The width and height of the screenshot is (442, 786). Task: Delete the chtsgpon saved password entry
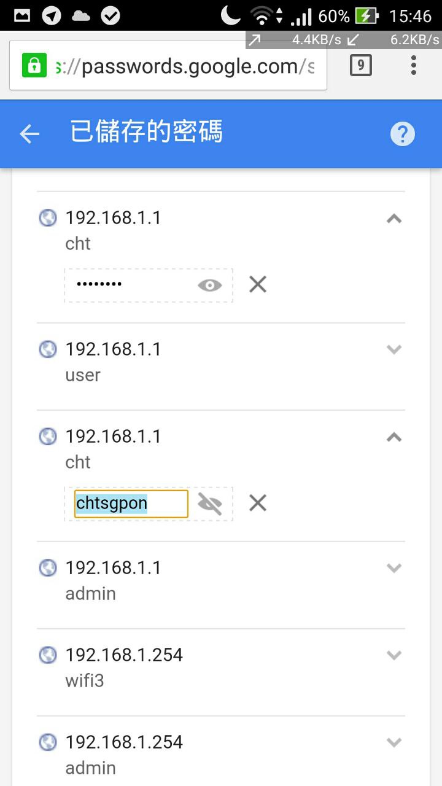pos(258,503)
